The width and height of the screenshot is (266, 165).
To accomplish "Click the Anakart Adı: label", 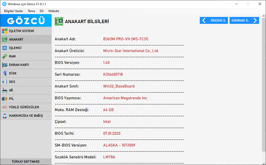I will click(65, 39).
